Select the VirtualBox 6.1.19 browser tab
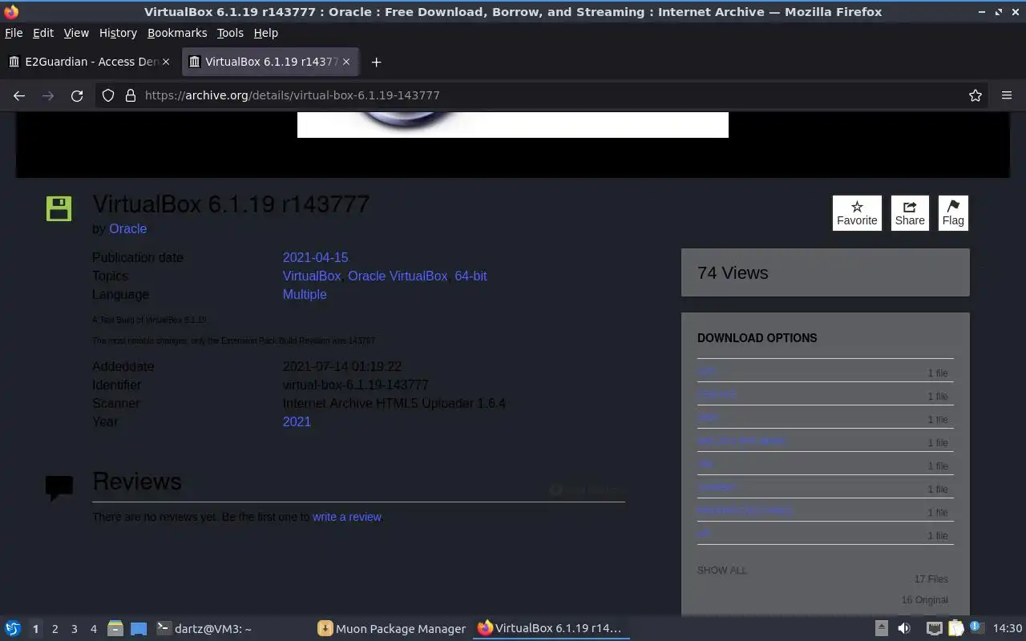Viewport: 1026px width, 641px height. (x=271, y=62)
